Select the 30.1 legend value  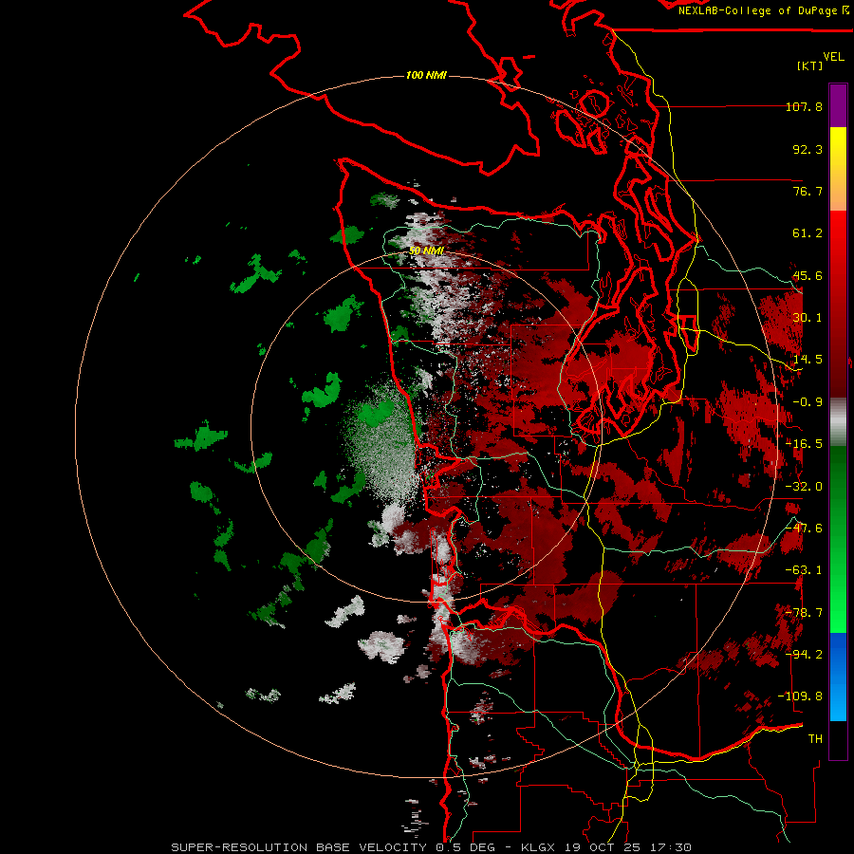(x=808, y=318)
